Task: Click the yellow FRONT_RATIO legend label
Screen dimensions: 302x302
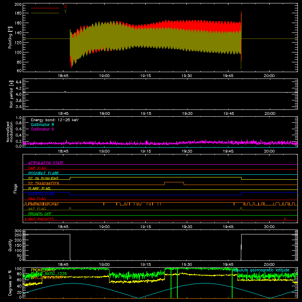Action: point(43,270)
